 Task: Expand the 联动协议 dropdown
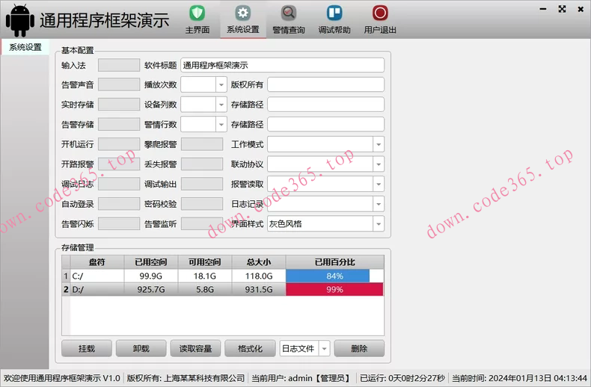coord(325,164)
